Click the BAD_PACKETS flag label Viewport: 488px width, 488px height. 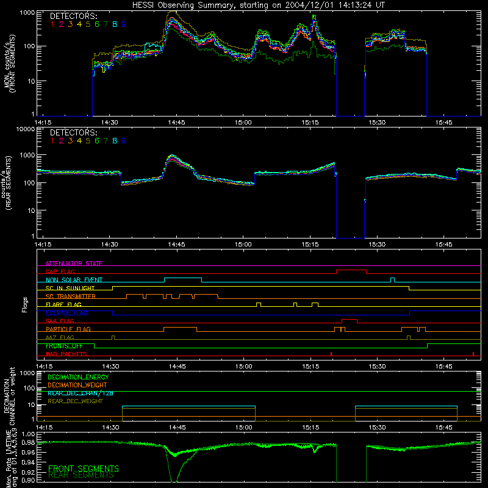point(66,354)
